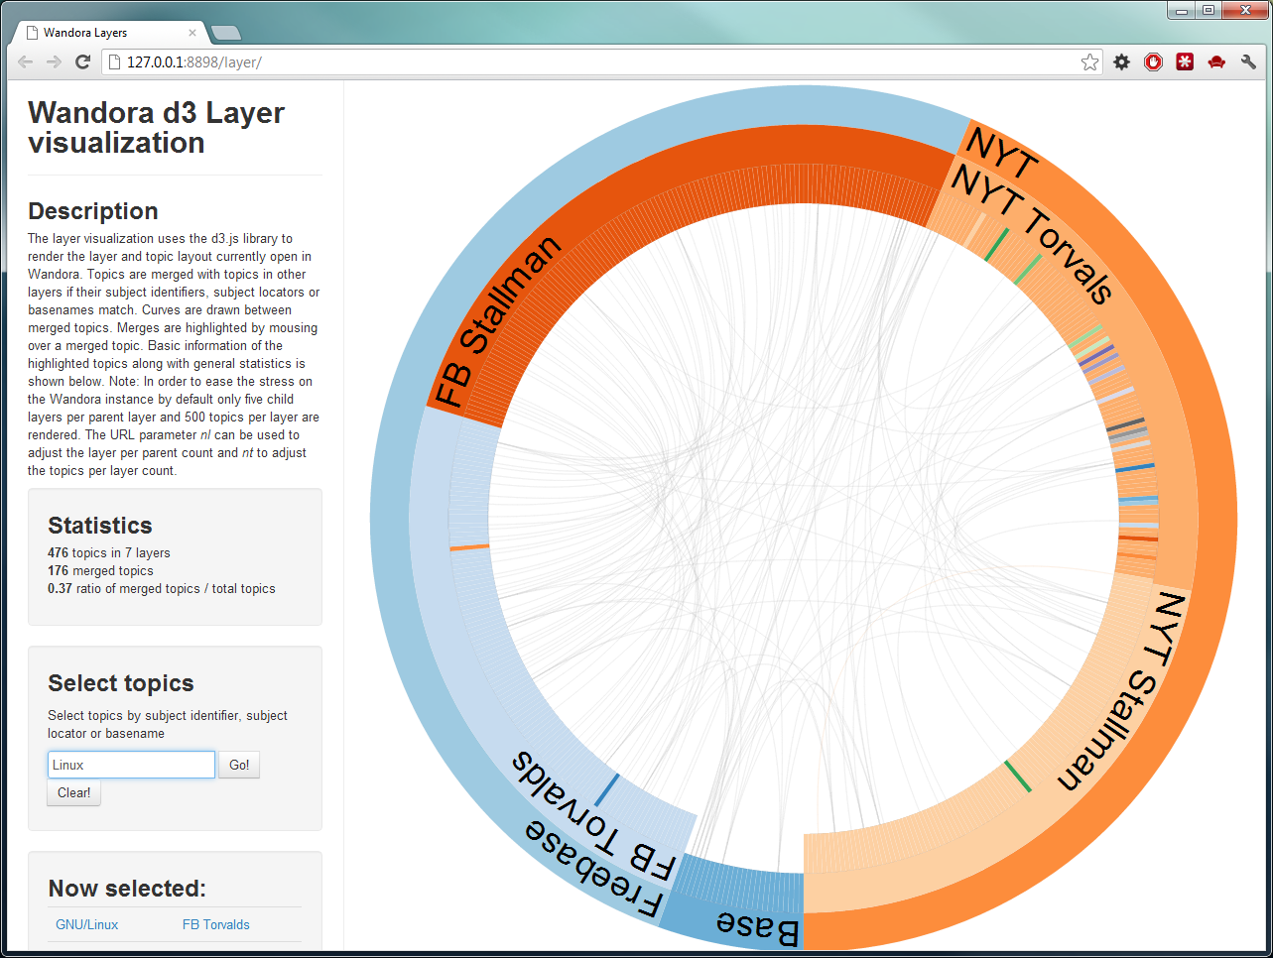This screenshot has height=958, width=1273.
Task: Open the Chrome wrench menu
Action: point(1248,62)
